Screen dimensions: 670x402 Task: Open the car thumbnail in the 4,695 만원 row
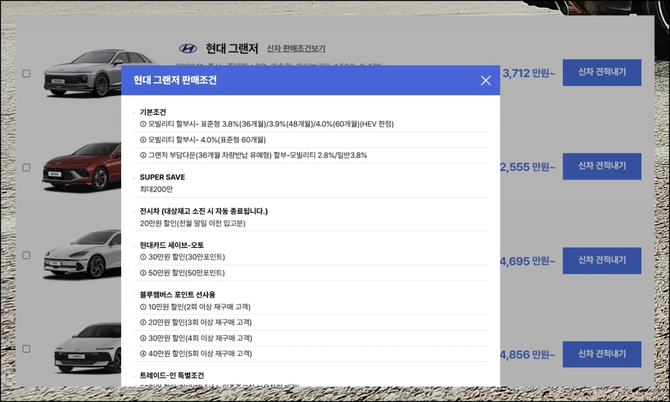[82, 254]
